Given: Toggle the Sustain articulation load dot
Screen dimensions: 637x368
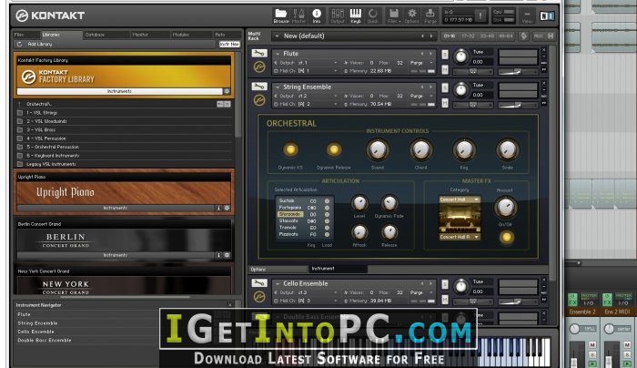Looking at the screenshot, I should pyautogui.click(x=327, y=201).
